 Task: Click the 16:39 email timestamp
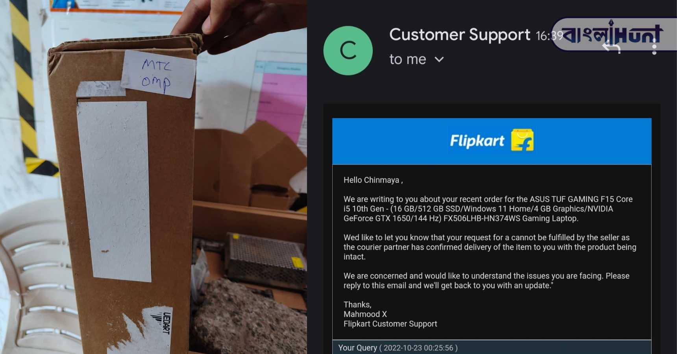pyautogui.click(x=549, y=36)
